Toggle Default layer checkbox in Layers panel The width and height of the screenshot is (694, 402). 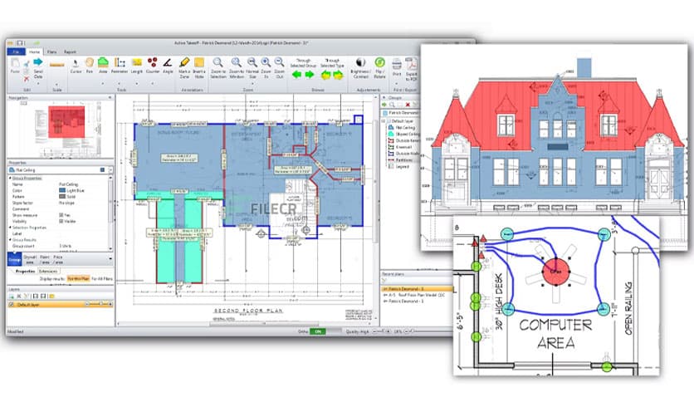[x=12, y=305]
